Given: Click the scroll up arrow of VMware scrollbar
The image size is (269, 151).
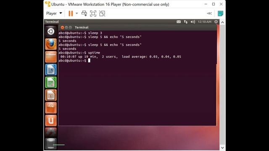Looking at the screenshot, I should [x=222, y=22].
